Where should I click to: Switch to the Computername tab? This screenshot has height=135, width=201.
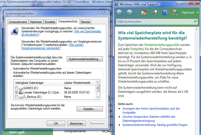18,22
